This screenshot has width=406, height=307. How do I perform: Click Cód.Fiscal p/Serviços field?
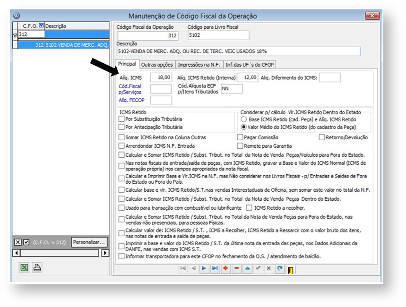[161, 89]
